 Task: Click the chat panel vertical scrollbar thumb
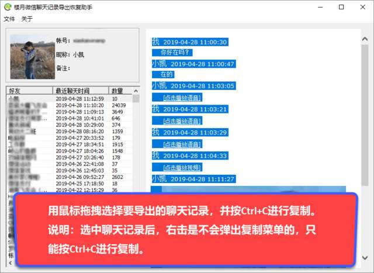(365, 115)
